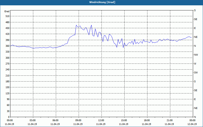Click the 'Windrichtung [Grad]' chart title
This screenshot has height=127, width=203.
102,2
